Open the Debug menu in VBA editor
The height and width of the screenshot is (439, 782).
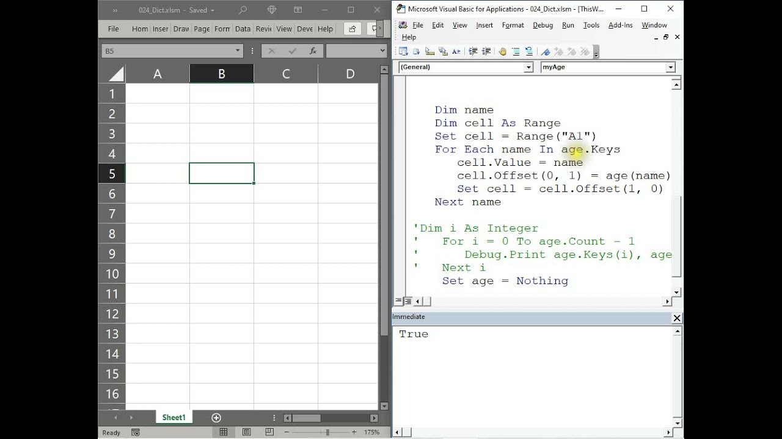543,25
